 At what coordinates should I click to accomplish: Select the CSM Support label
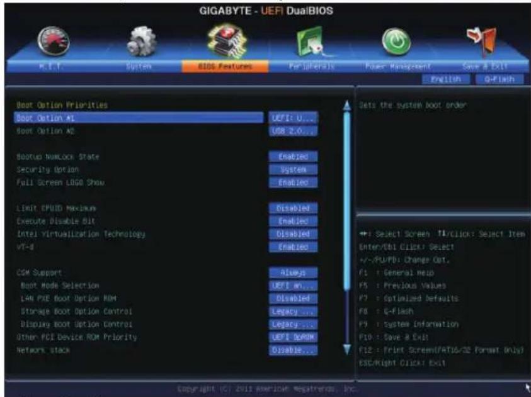click(39, 272)
